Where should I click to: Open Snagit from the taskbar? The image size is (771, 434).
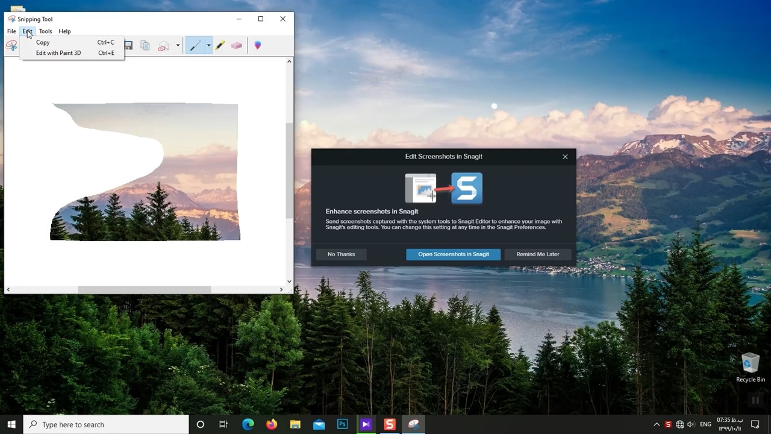pyautogui.click(x=389, y=424)
